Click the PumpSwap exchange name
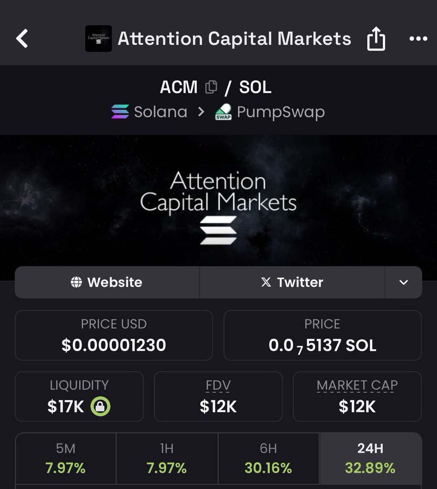 pos(281,112)
